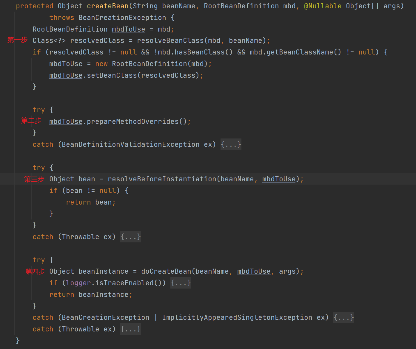Click the 'return beanInstance' statement
The image size is (416, 349).
(x=90, y=295)
